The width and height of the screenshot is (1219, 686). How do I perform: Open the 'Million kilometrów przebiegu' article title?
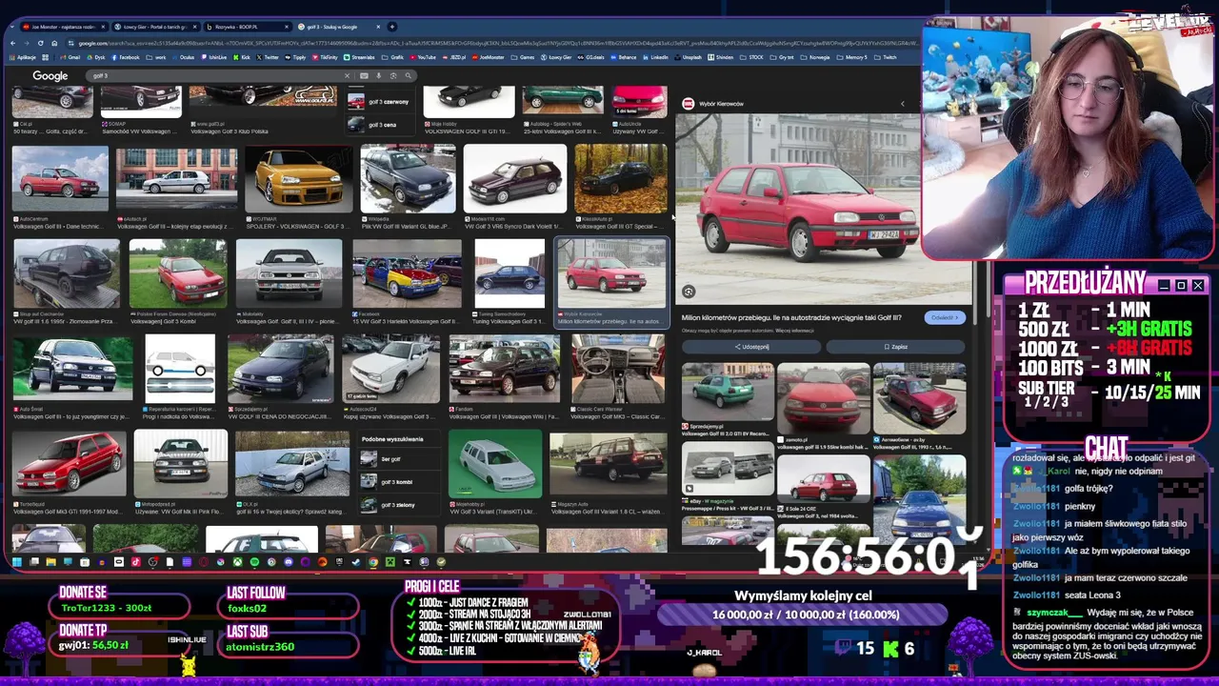(791, 317)
